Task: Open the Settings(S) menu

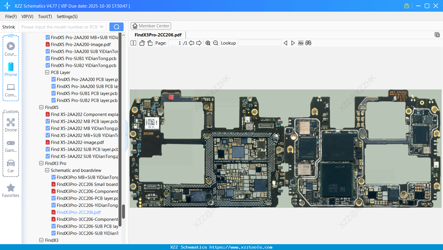Action: point(67,17)
